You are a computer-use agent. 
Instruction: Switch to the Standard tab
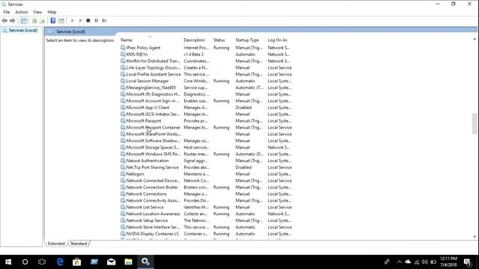pos(79,244)
